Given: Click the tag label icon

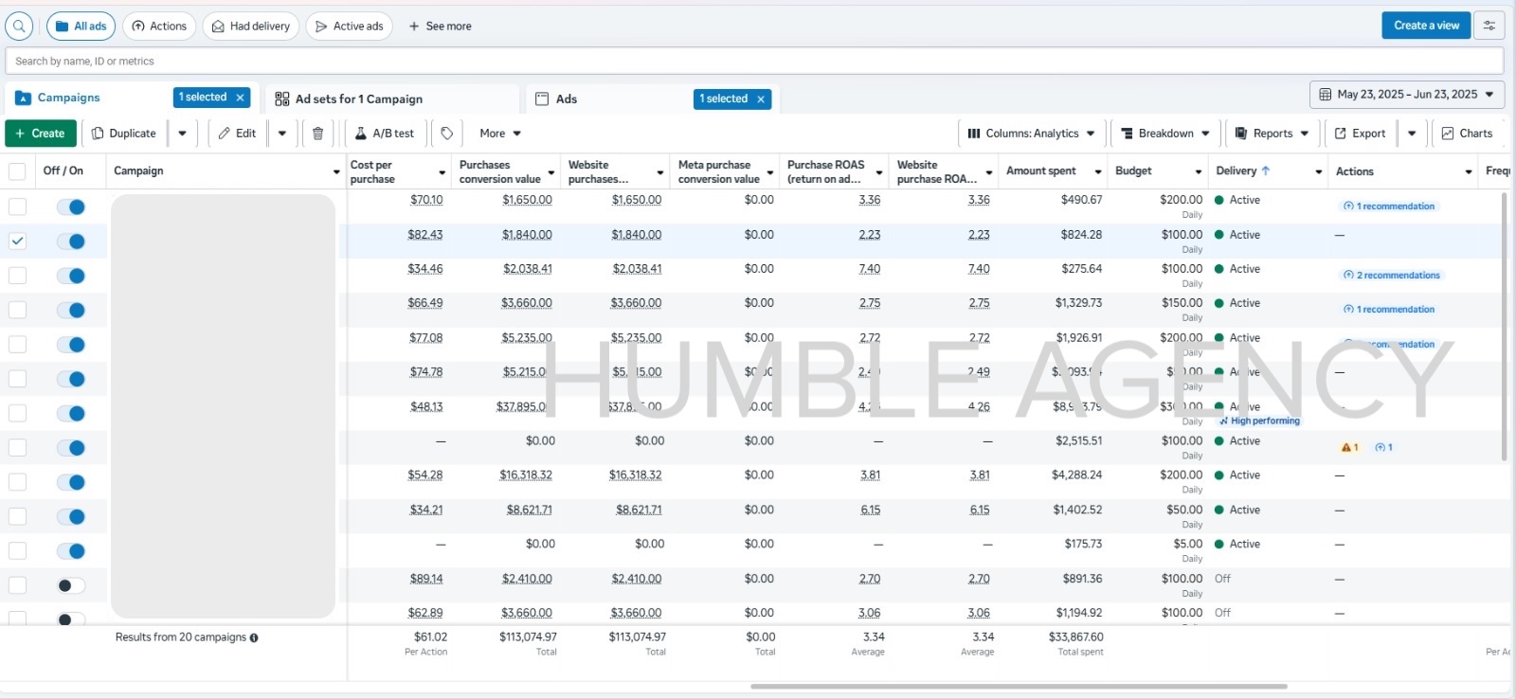Looking at the screenshot, I should [447, 134].
